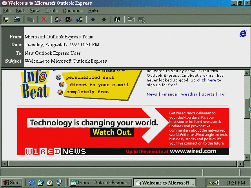251x188 pixels.
Task: Click horizontal scrollbar left arrow
Action: tap(4, 164)
